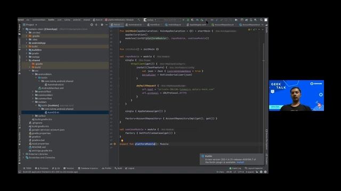The height and width of the screenshot is (191, 341).
Task: Expand the commonMain folder arrow
Action: tap(33, 95)
